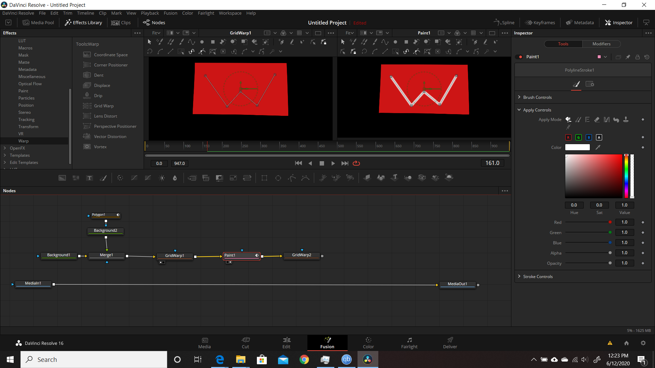Select Vortex in the Warp tools list
This screenshot has height=368, width=655.
point(100,147)
